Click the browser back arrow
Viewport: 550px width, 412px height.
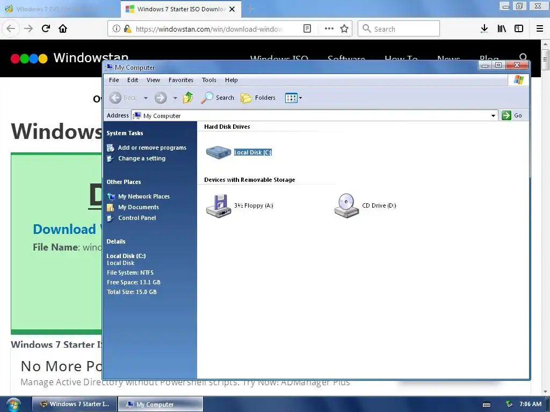(11, 28)
